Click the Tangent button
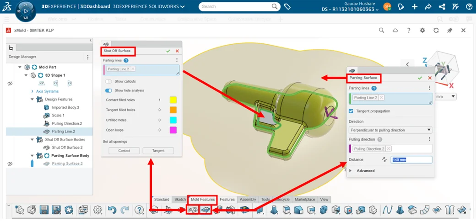Screen dimensions: 476x221 [158, 151]
